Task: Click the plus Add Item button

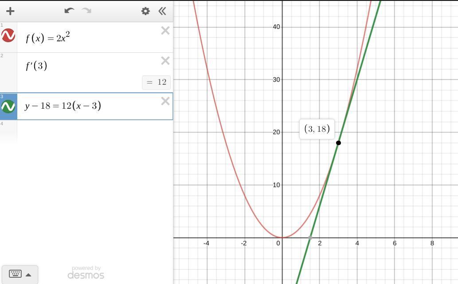Action: click(x=10, y=11)
